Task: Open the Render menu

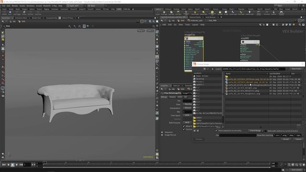Action: [x=15, y=6]
